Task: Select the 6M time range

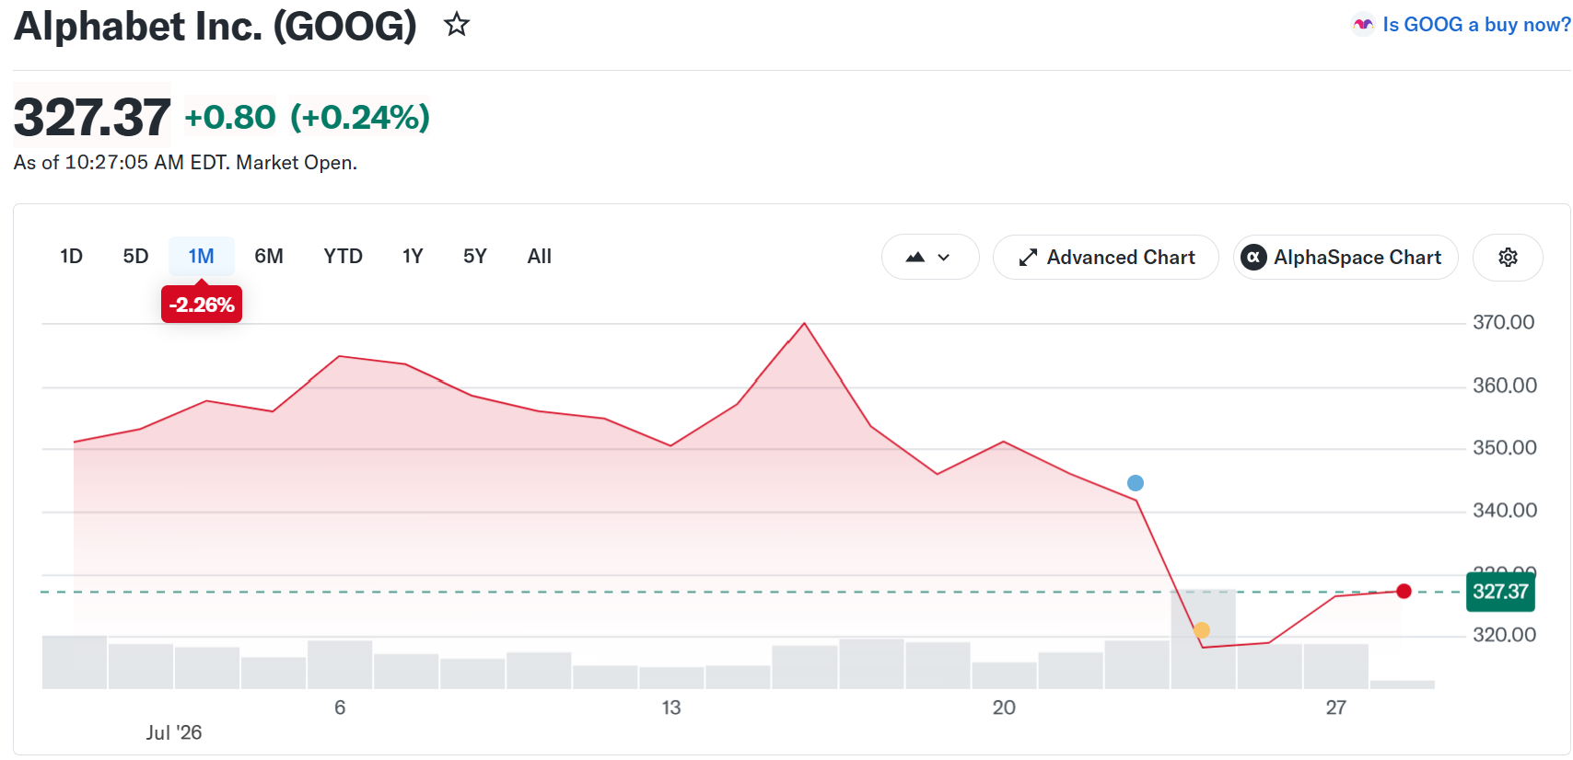Action: (x=269, y=257)
